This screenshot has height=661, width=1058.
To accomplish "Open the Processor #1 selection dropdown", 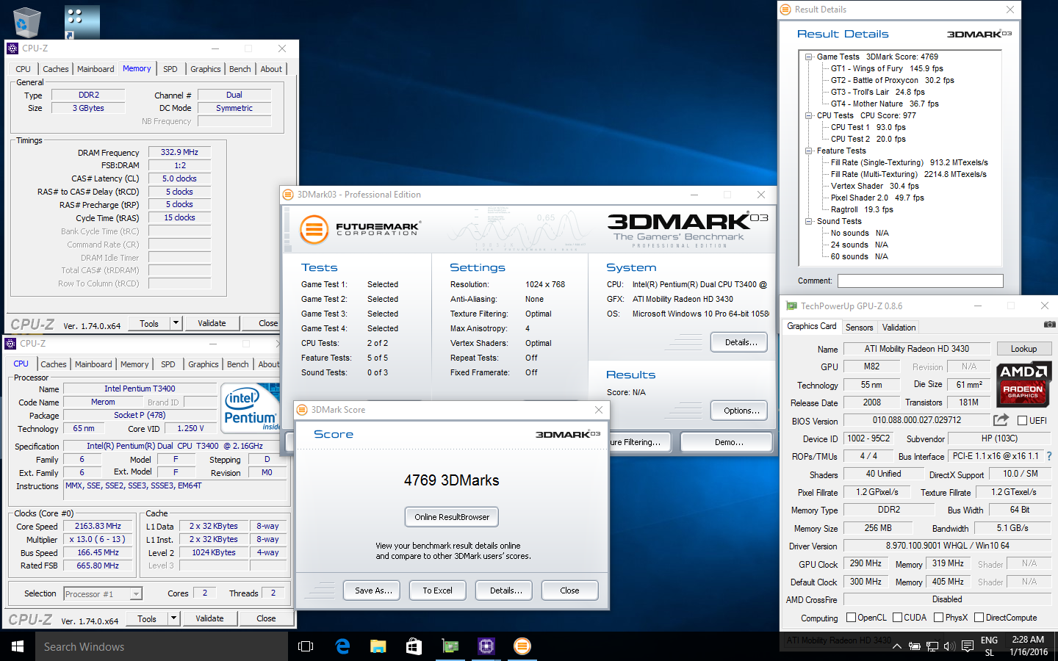I will 136,594.
